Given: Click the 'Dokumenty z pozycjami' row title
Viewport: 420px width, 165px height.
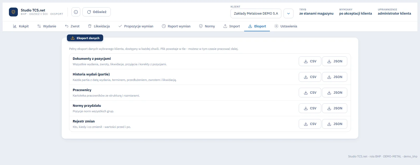Looking at the screenshot, I should coord(92,59).
